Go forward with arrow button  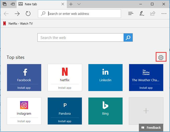click(17, 14)
